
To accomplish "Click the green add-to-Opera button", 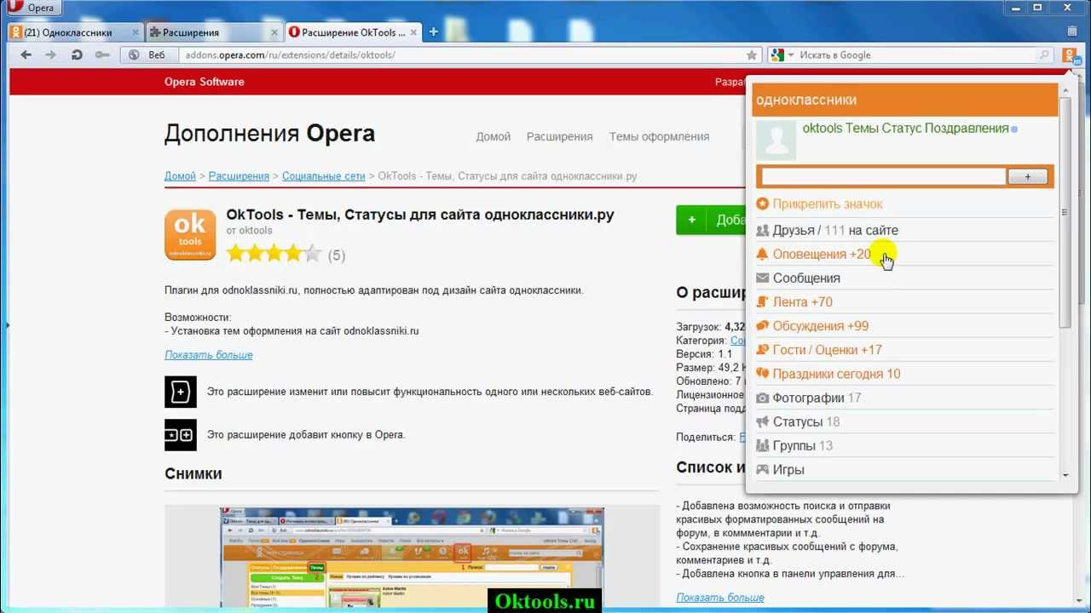I will pos(711,220).
